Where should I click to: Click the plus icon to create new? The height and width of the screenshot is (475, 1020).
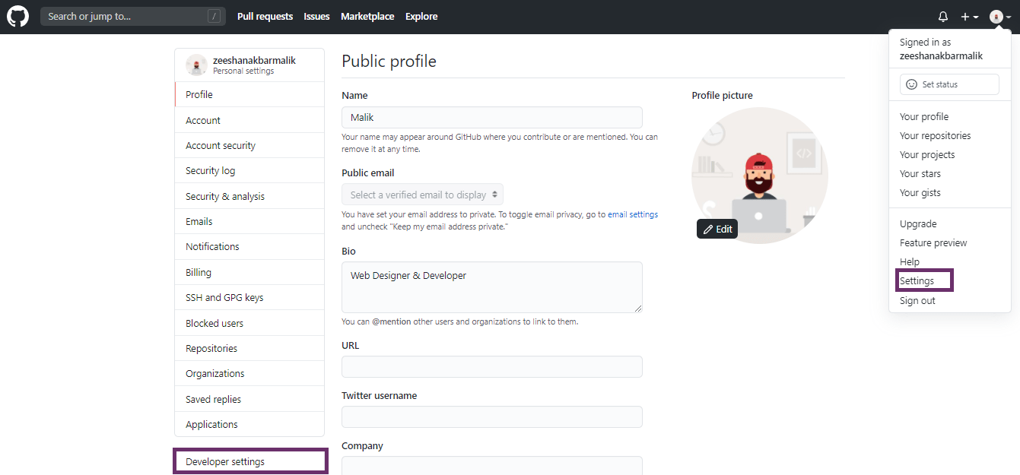tap(964, 16)
